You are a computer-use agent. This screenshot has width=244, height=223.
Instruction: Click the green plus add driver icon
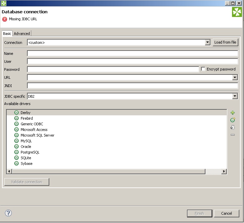point(233,113)
